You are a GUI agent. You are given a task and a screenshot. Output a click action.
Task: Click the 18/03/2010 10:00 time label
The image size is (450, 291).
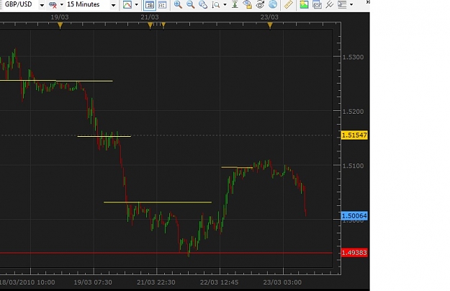(27, 282)
